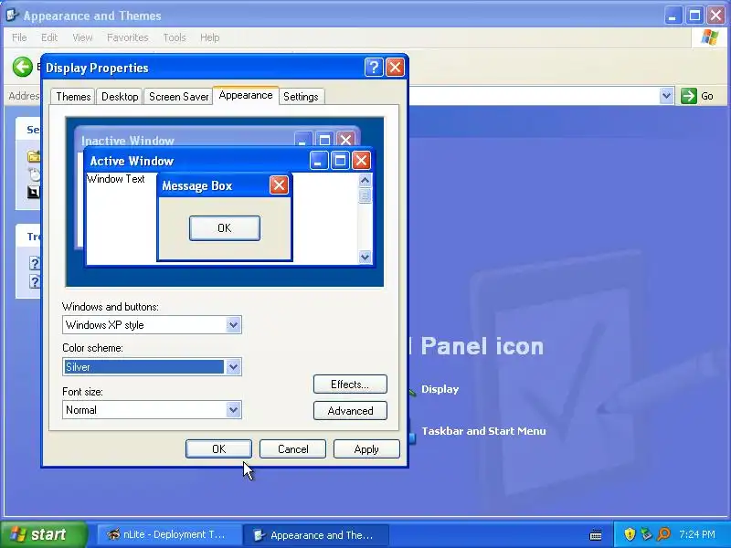The image size is (731, 548).
Task: Switch to the Screen Saver tab
Action: tap(178, 97)
